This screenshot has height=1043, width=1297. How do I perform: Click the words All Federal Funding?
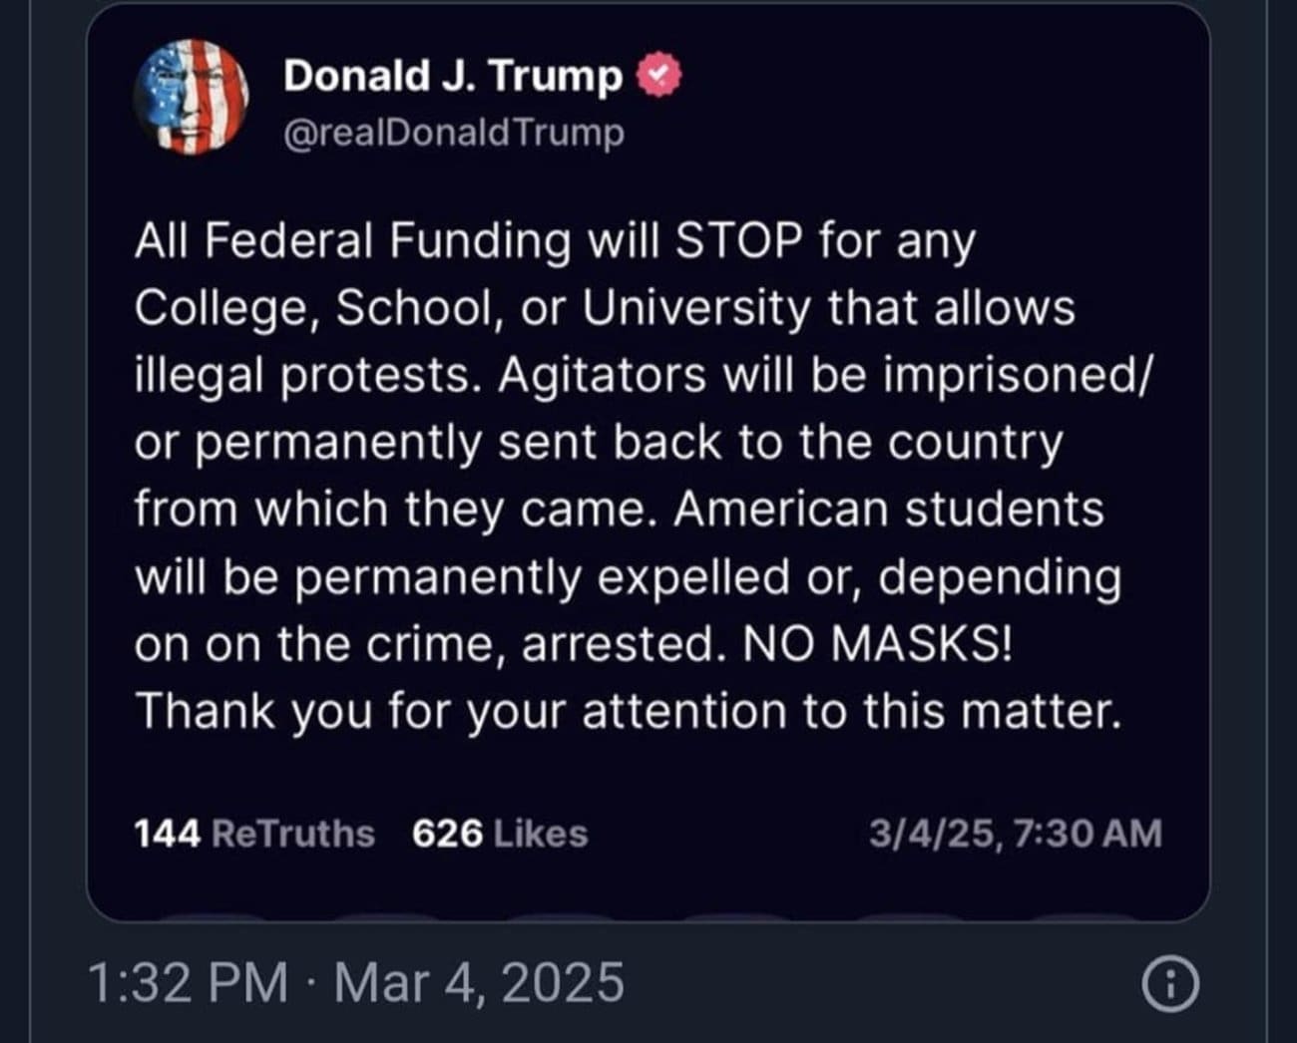353,241
